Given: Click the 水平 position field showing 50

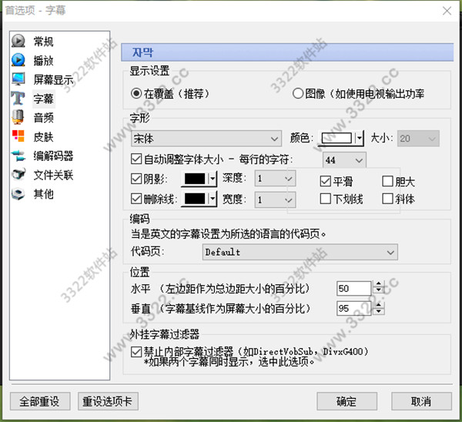Looking at the screenshot, I should coord(354,288).
